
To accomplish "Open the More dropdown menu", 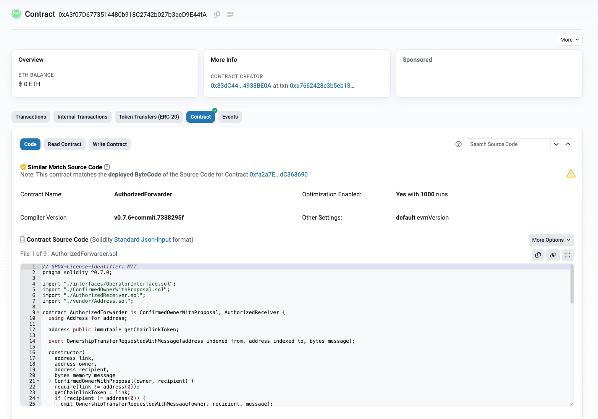I will (569, 40).
